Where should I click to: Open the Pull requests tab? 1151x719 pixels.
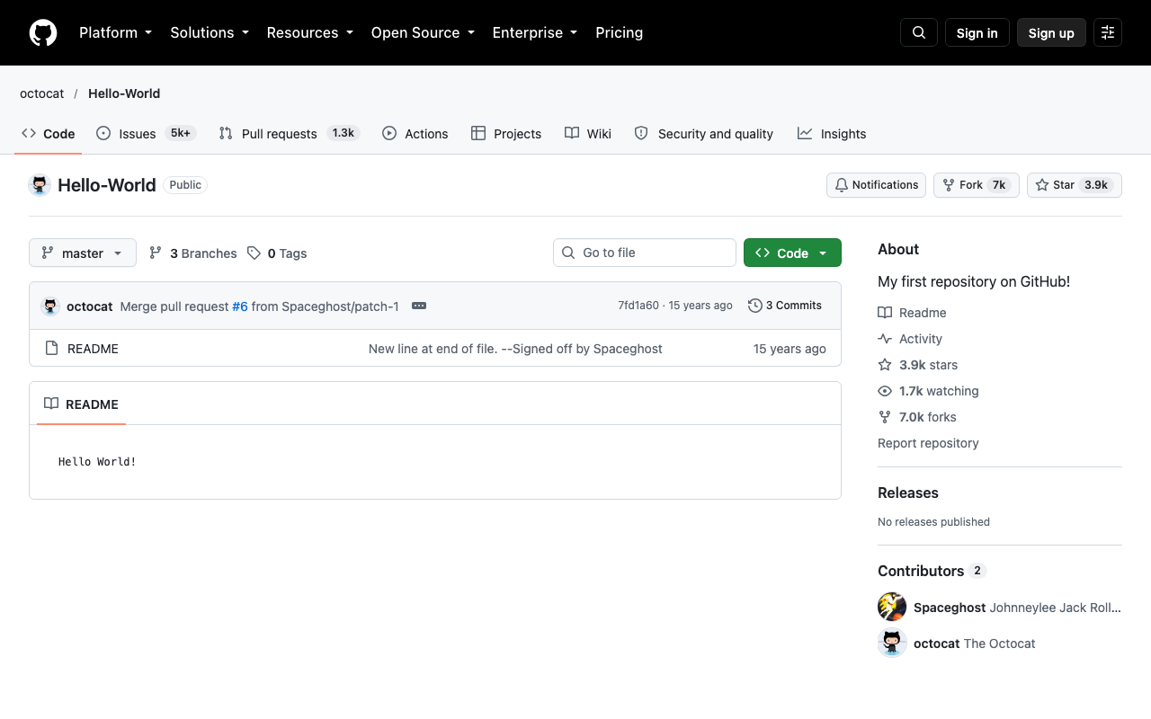[x=290, y=133]
